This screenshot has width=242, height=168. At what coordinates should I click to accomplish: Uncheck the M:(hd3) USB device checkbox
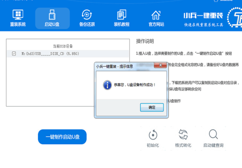14,54
